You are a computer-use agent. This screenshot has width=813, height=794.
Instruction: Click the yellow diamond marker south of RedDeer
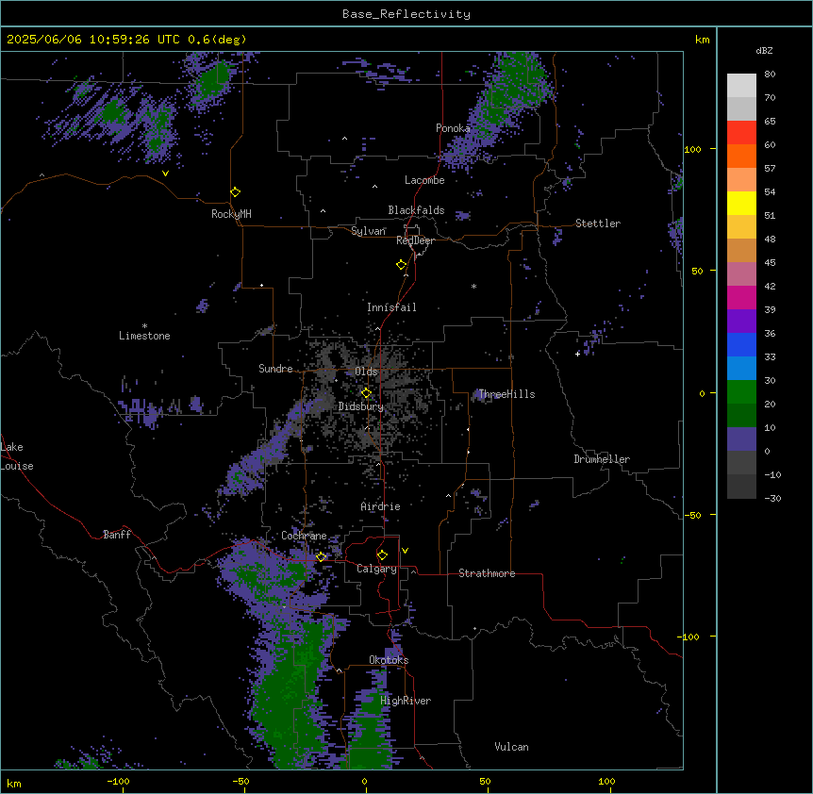pyautogui.click(x=402, y=265)
